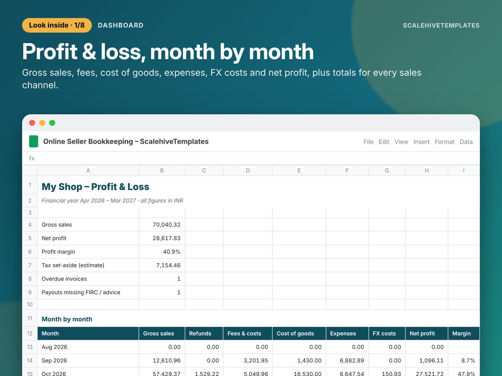Click the Cost of goods table header
Image resolution: width=502 pixels, height=376 pixels.
[299, 333]
